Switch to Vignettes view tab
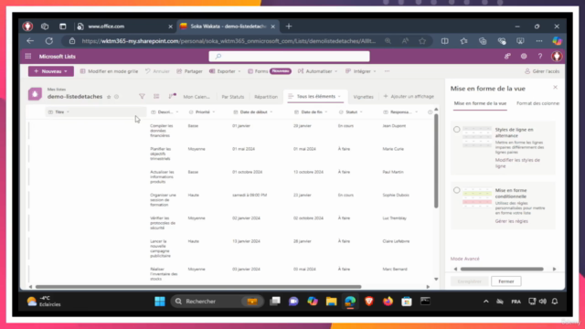Image resolution: width=585 pixels, height=329 pixels. pos(364,97)
